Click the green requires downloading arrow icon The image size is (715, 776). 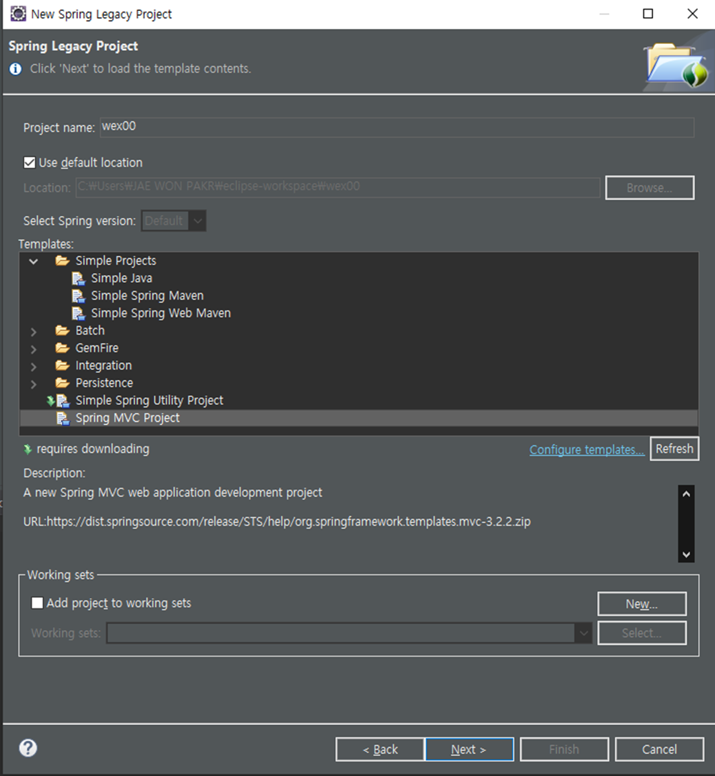(x=28, y=449)
